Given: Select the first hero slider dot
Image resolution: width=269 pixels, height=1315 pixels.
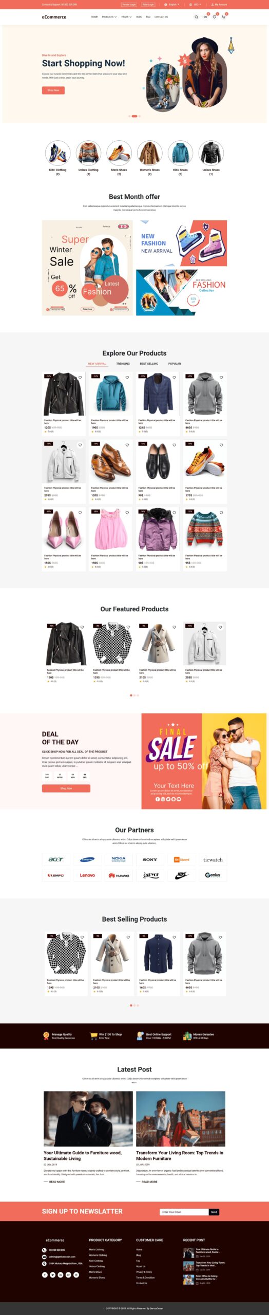Looking at the screenshot, I should pos(129,116).
